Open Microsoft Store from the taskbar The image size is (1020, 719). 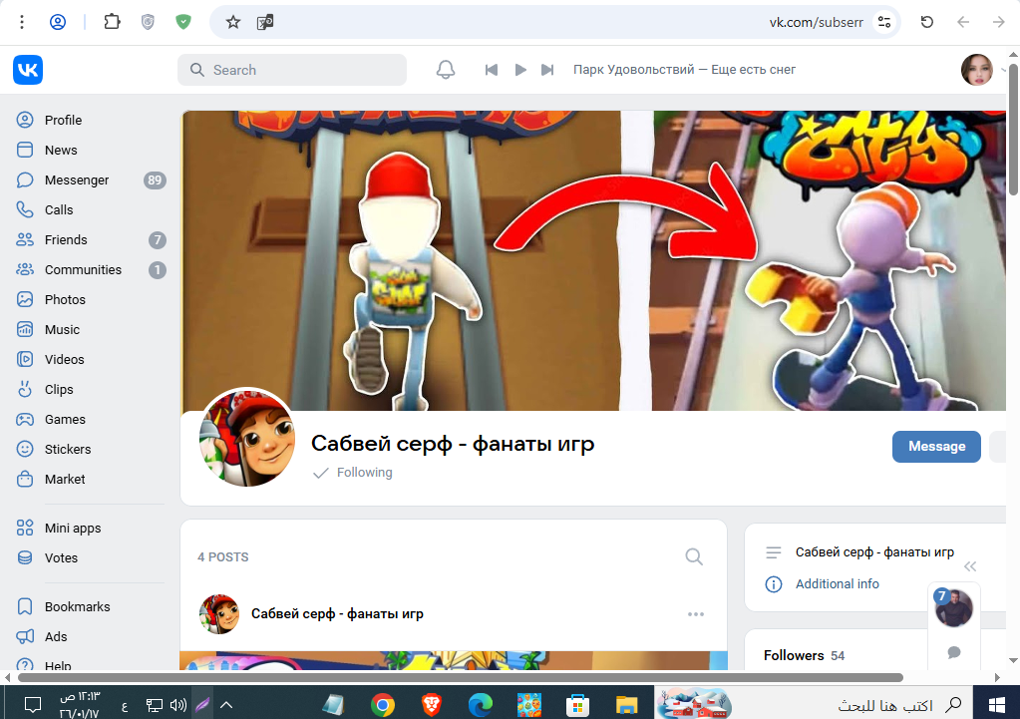[577, 705]
